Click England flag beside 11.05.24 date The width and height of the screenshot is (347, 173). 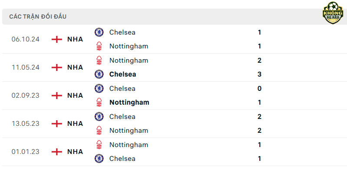(57, 67)
